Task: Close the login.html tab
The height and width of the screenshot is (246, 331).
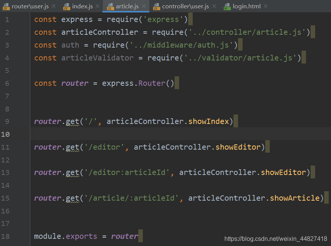Action: click(x=266, y=6)
